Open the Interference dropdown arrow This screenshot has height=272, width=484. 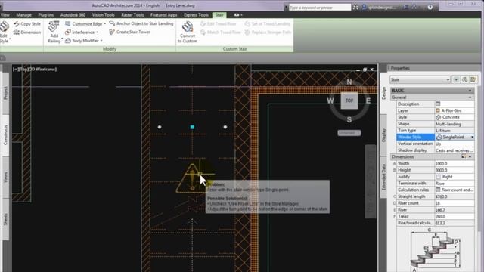[x=98, y=32]
